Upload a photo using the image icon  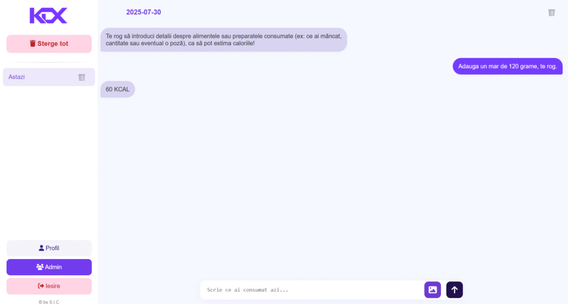click(x=433, y=290)
